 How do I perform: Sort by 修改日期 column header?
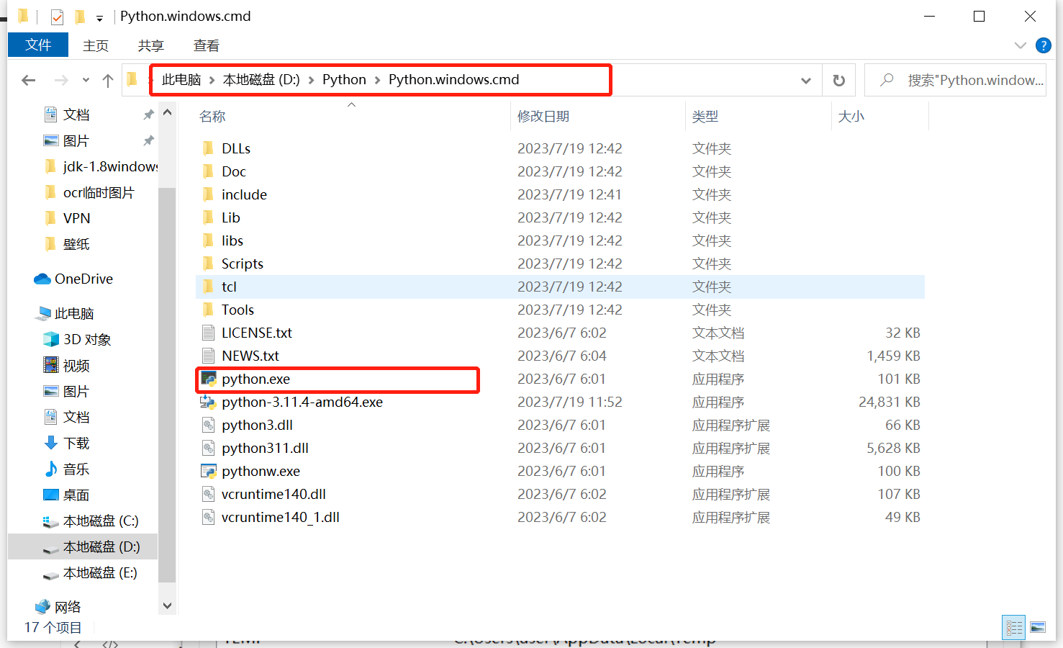point(543,116)
